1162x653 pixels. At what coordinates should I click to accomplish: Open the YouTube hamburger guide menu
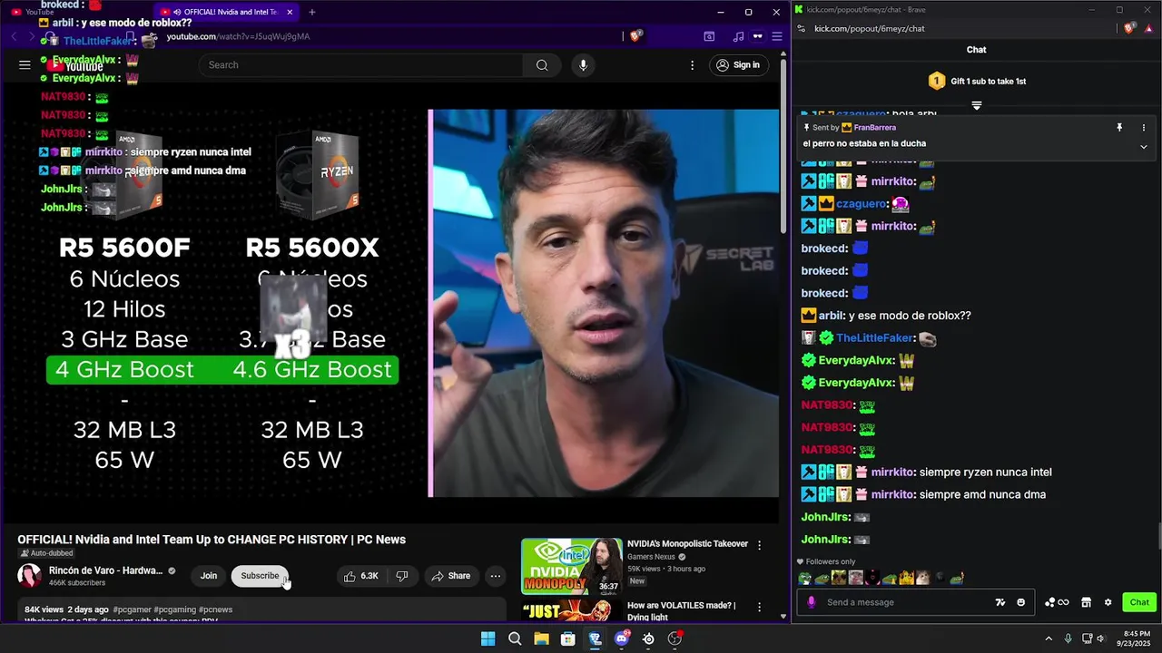(25, 64)
